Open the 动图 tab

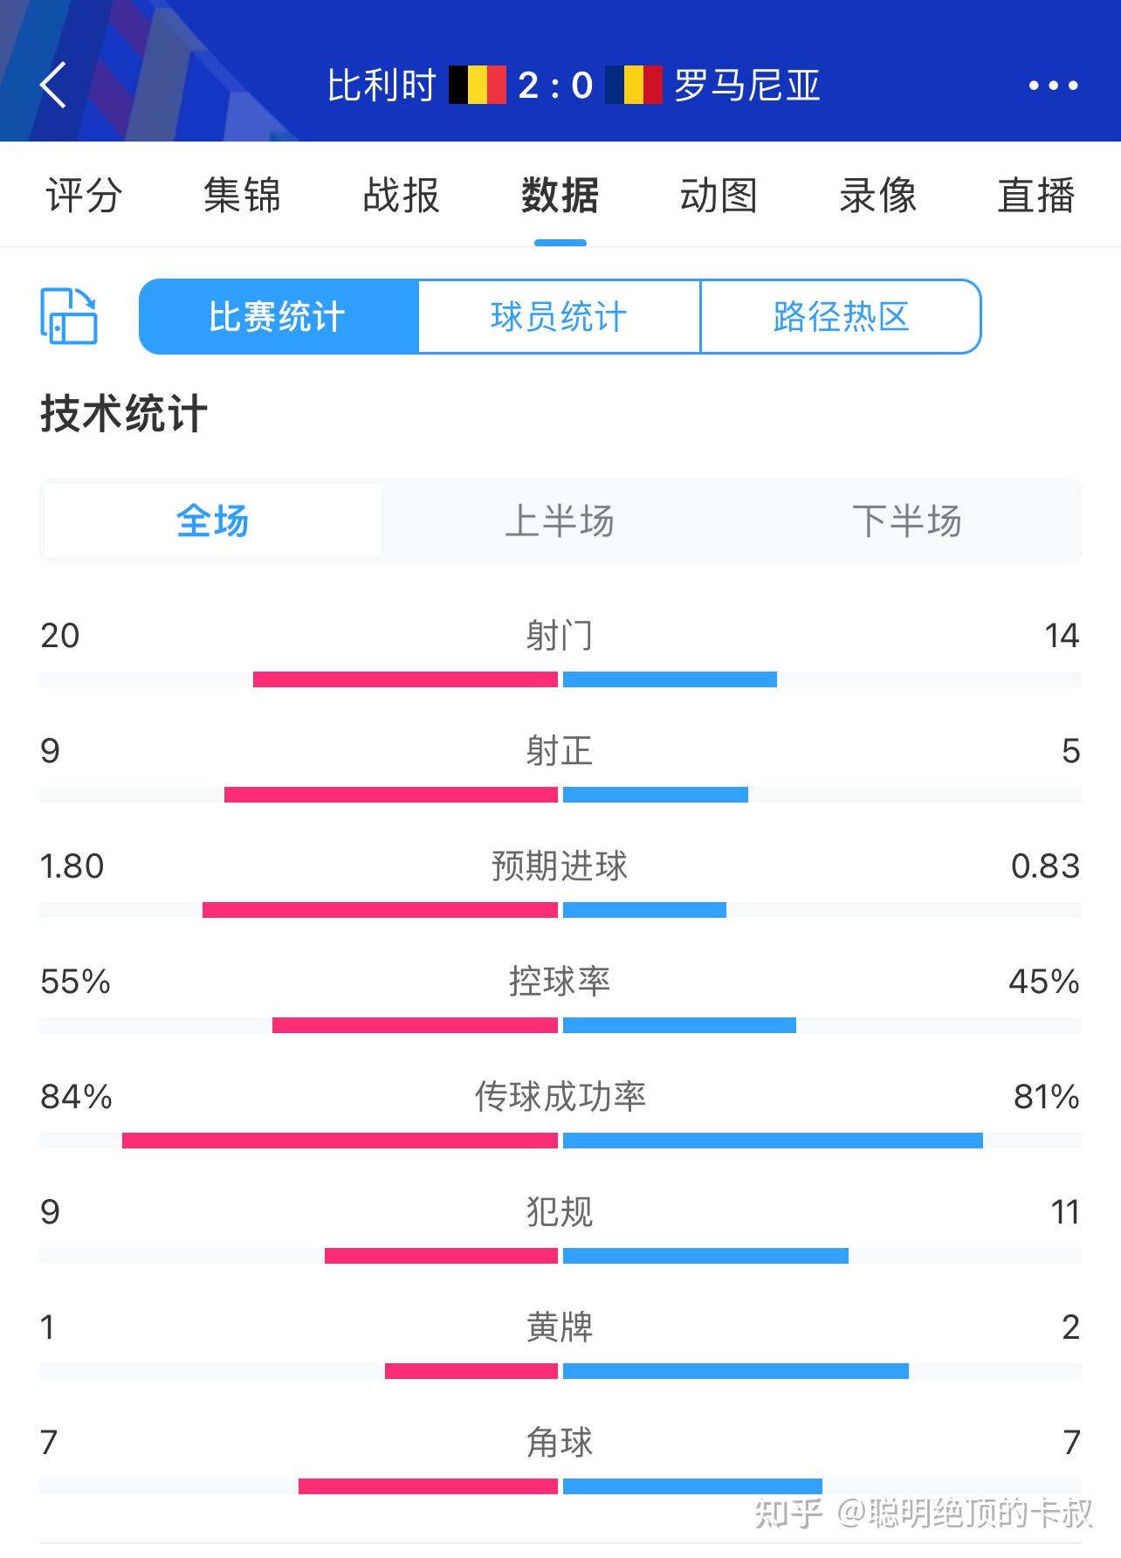tap(719, 195)
